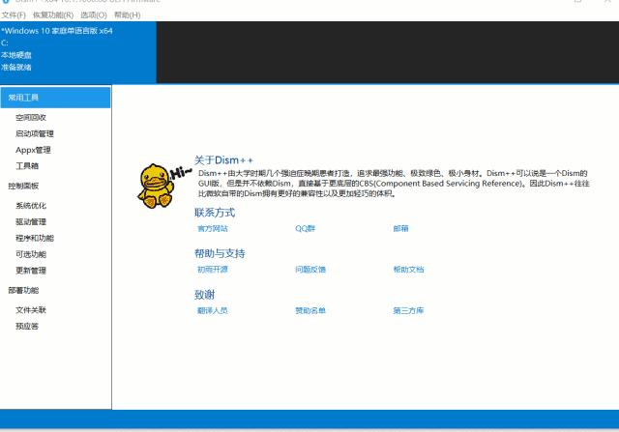Open 驱动管理 in the sidebar
Image resolution: width=619 pixels, height=432 pixels.
[x=31, y=221]
